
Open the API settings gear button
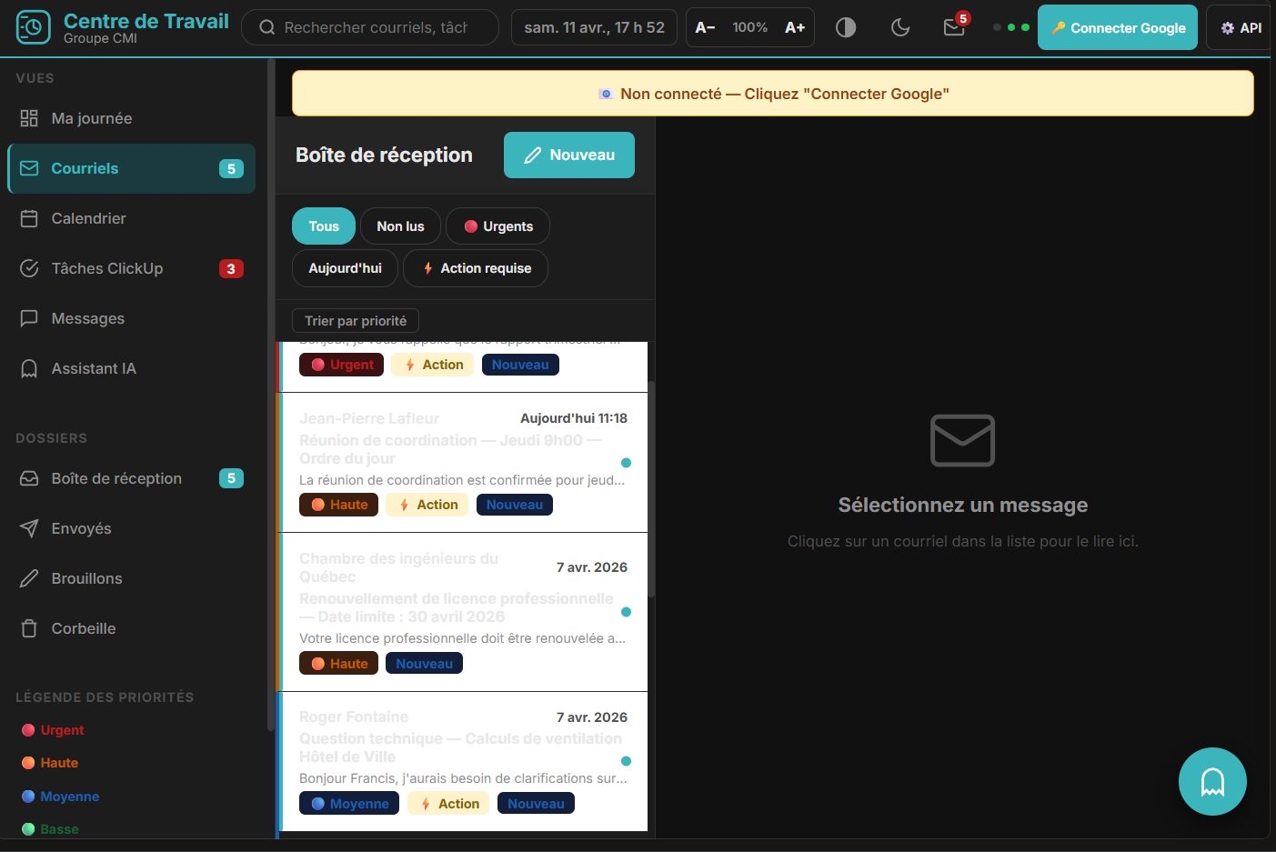coord(1241,27)
